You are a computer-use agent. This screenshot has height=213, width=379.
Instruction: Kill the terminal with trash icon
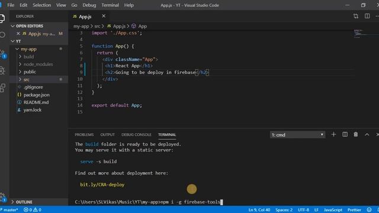pos(355,134)
